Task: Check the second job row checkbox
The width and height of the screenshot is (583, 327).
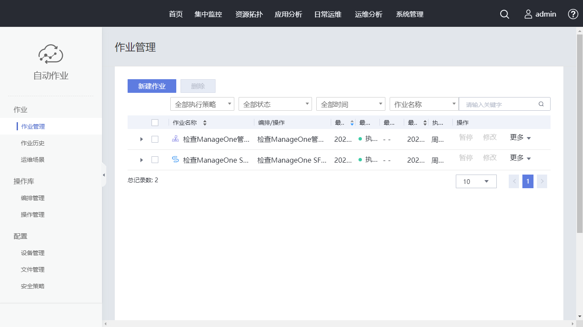Action: [x=155, y=160]
